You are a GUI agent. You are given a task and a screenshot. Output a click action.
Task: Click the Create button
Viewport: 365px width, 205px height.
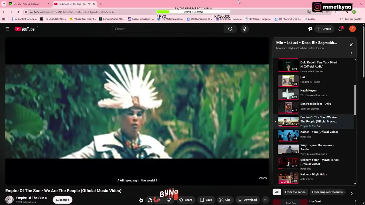[x=324, y=29]
